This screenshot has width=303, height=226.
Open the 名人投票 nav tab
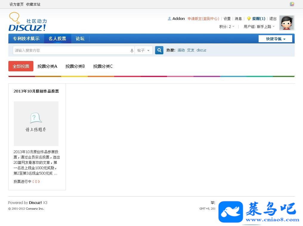click(x=57, y=39)
